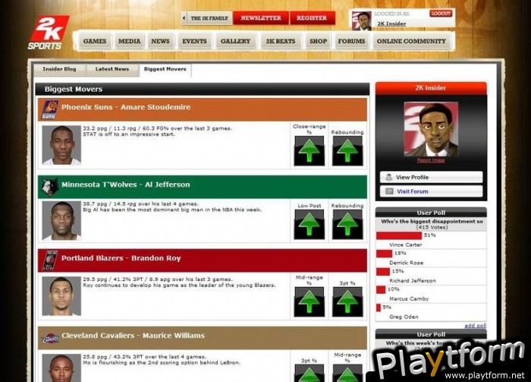Click the left arrow on The 2K Family
This screenshot has height=382, width=531.
[x=184, y=18]
